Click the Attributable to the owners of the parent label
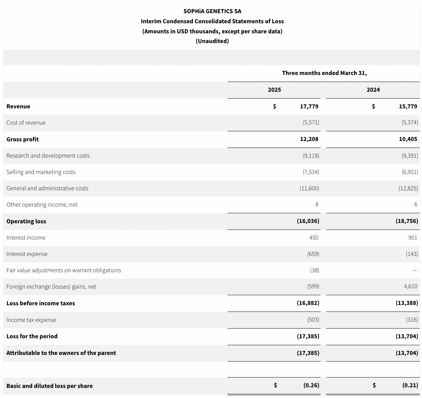Image resolution: width=422 pixels, height=398 pixels. (61, 353)
